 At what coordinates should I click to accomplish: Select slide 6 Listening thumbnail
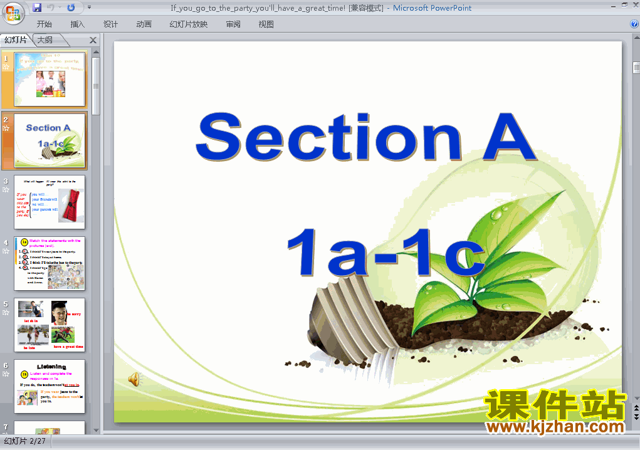click(x=50, y=386)
